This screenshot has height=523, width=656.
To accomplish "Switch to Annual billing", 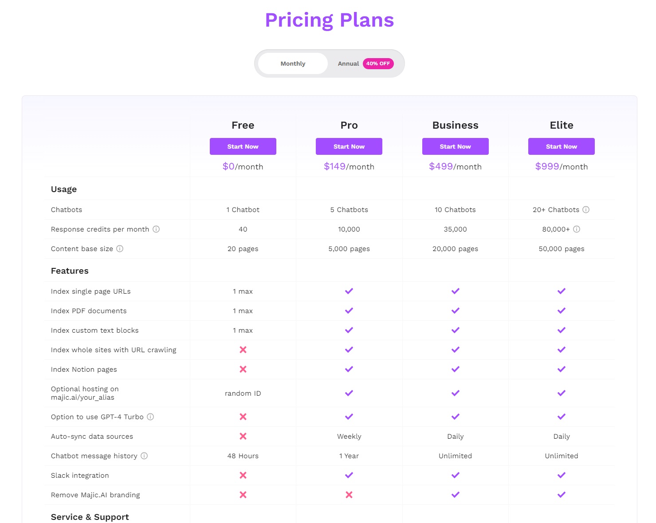I will pyautogui.click(x=348, y=64).
